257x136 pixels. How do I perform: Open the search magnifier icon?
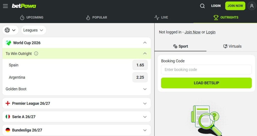tap(202, 6)
